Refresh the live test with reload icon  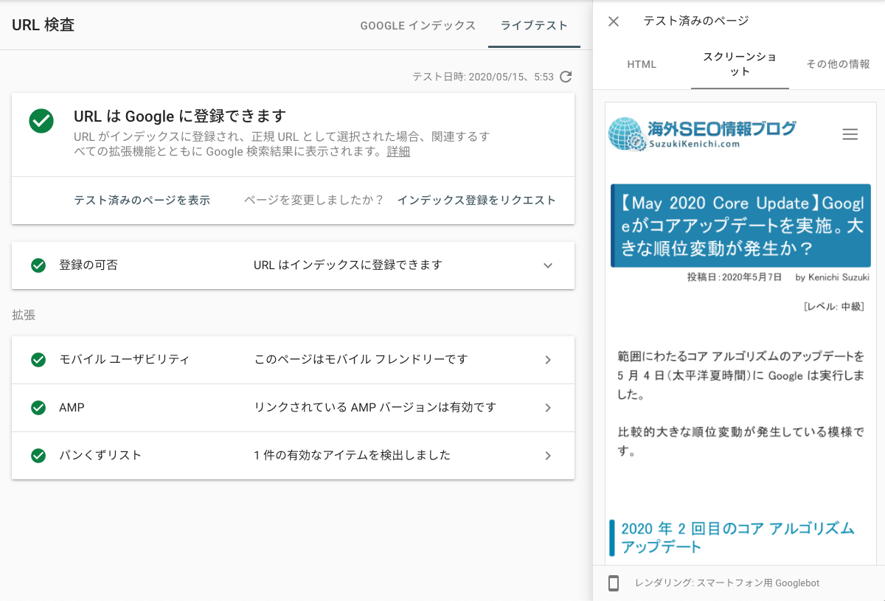click(x=566, y=77)
